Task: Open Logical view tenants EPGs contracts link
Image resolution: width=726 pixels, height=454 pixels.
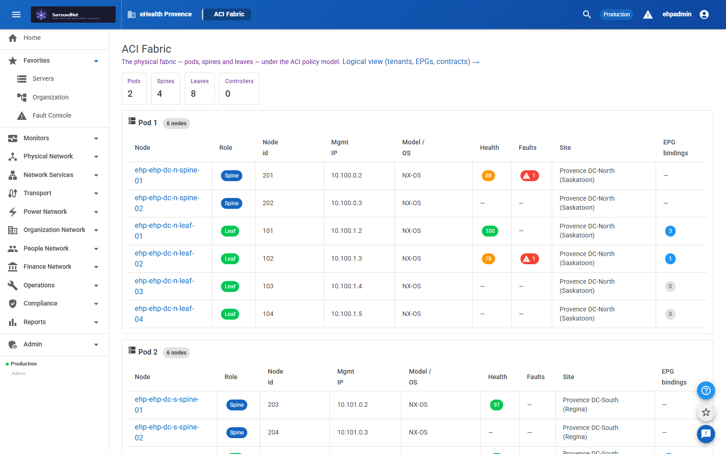Action: (411, 62)
